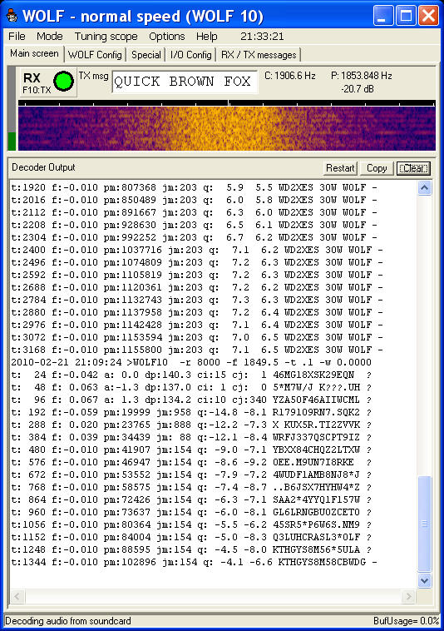Open the RX / TX messages tab
444x631 pixels.
(x=259, y=55)
